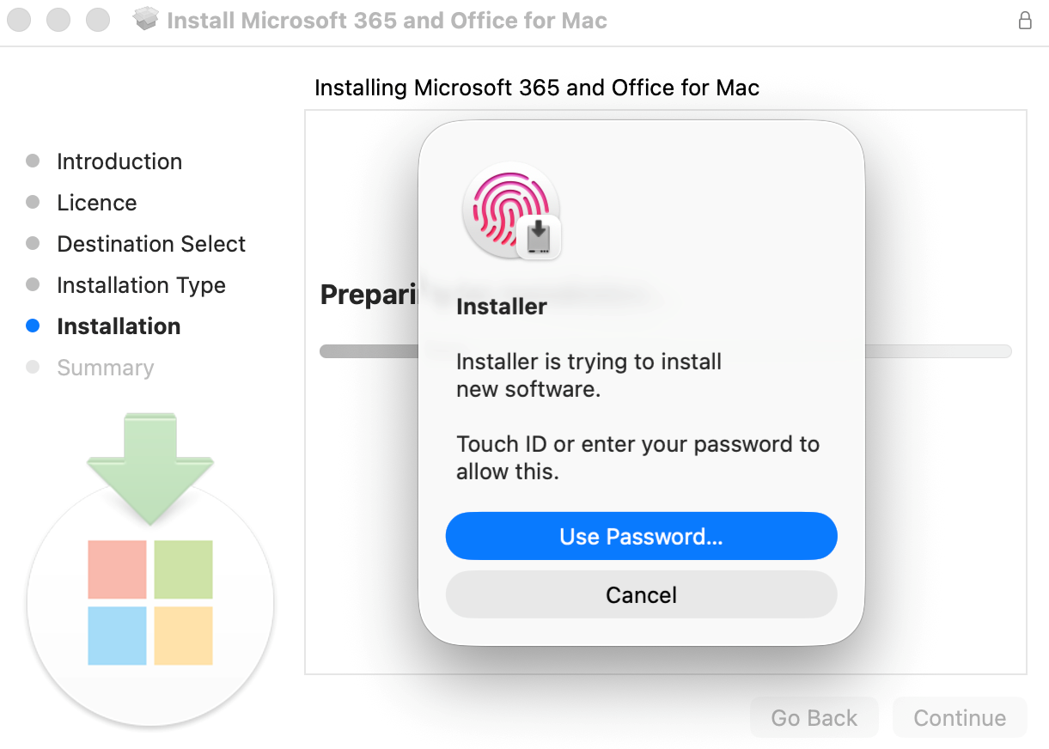Choose Use Password… to authenticate
This screenshot has width=1049, height=749.
pos(641,537)
